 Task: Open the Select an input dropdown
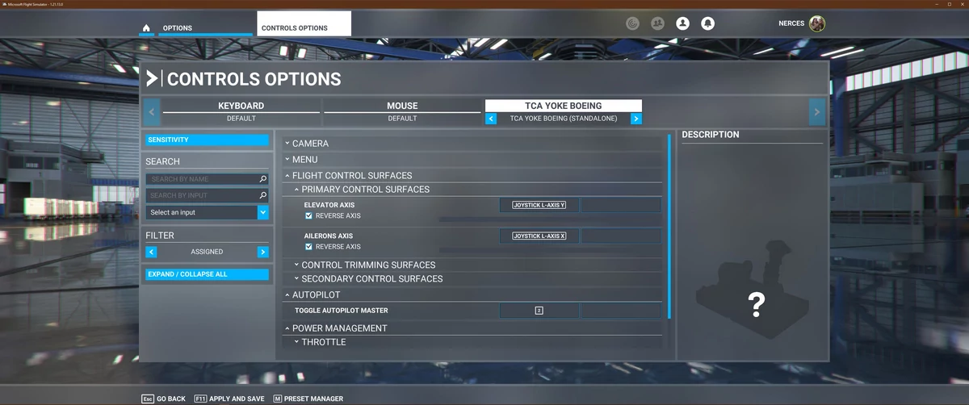[207, 212]
